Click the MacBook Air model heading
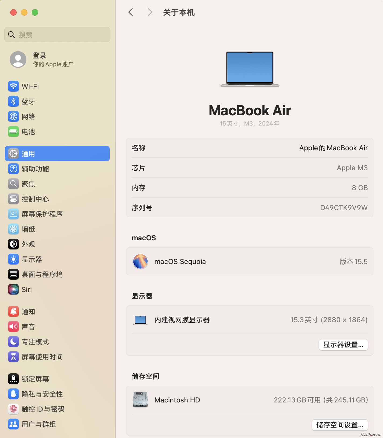The height and width of the screenshot is (438, 383). pos(250,110)
